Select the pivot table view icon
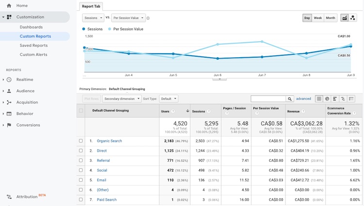Screen dimensions: 364x206 point(351,99)
